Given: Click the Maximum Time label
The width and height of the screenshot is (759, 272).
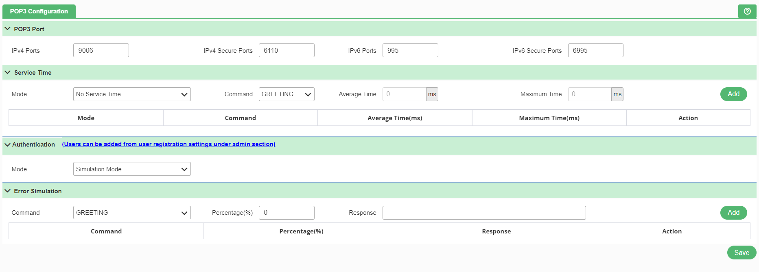Looking at the screenshot, I should click(x=541, y=94).
